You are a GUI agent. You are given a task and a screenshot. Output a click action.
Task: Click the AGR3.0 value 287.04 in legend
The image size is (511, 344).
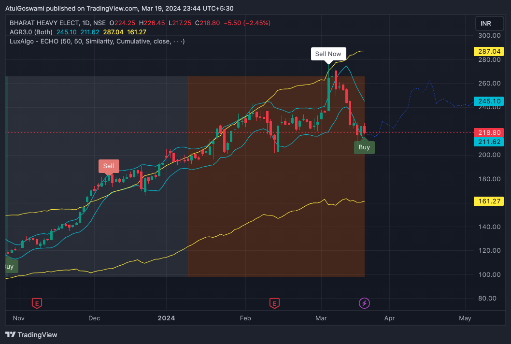point(113,32)
